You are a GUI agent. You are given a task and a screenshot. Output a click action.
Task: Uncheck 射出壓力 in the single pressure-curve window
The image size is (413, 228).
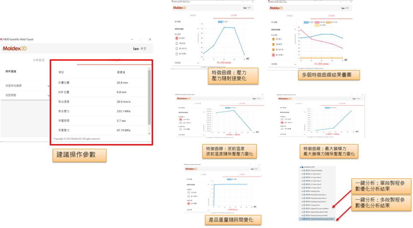[177, 38]
